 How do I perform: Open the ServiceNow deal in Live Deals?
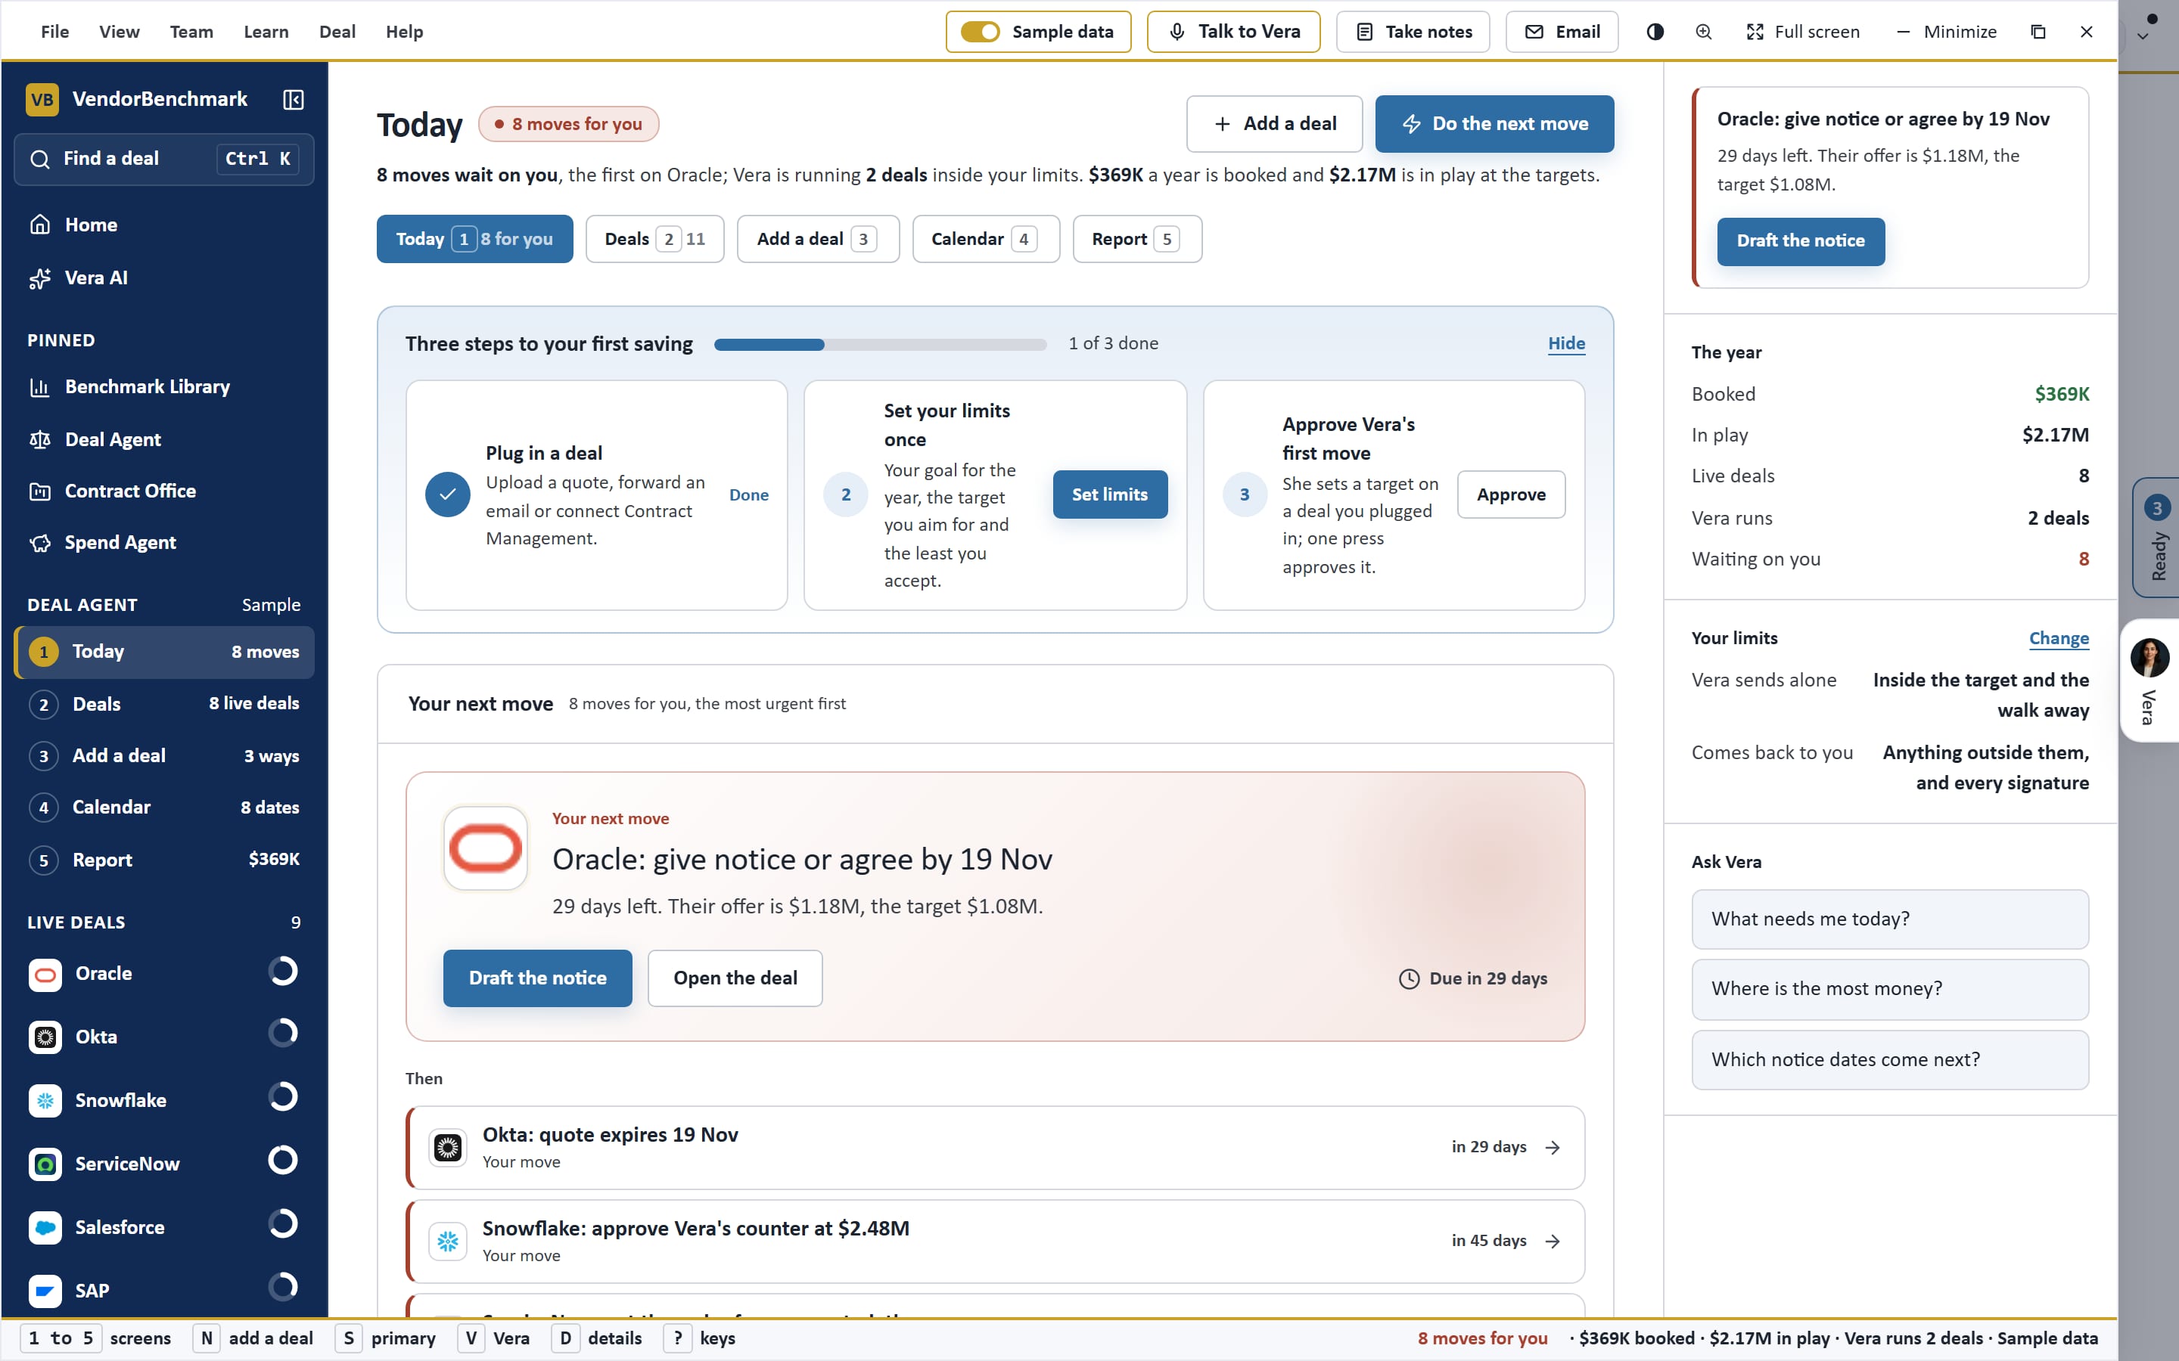tap(164, 1163)
